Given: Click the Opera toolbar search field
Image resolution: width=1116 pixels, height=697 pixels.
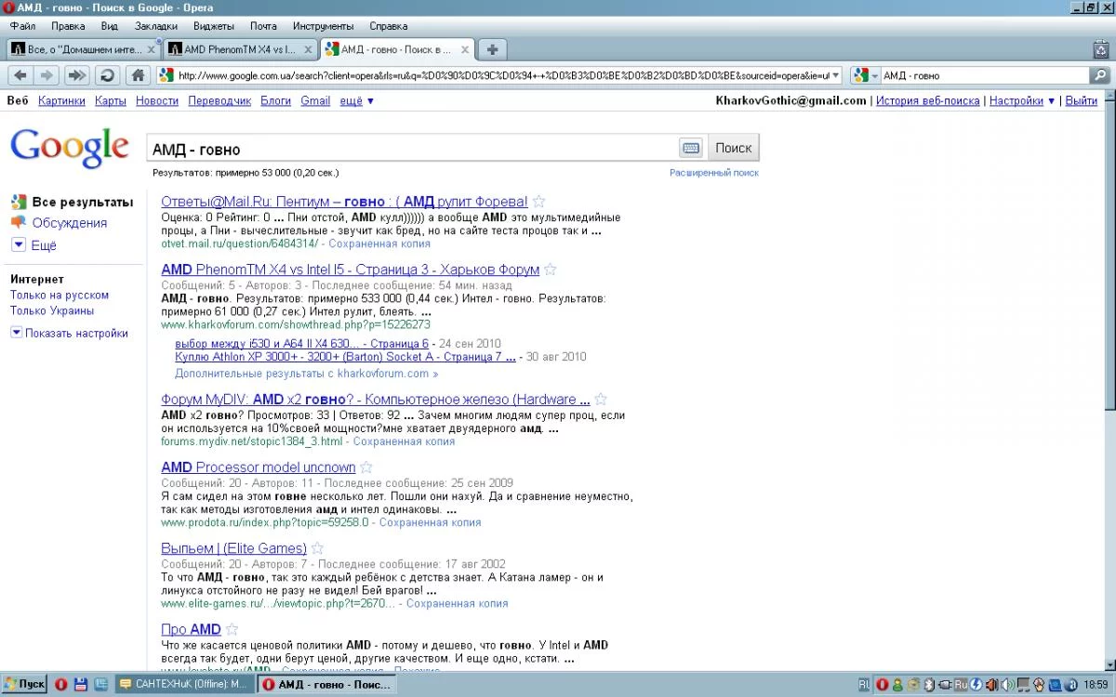Looking at the screenshot, I should point(986,75).
